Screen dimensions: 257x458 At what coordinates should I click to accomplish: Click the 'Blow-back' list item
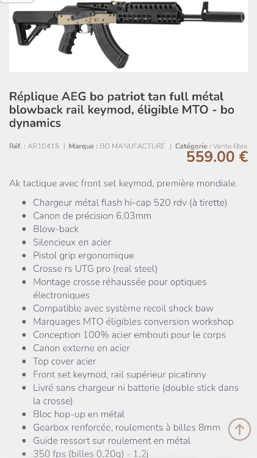tap(56, 229)
